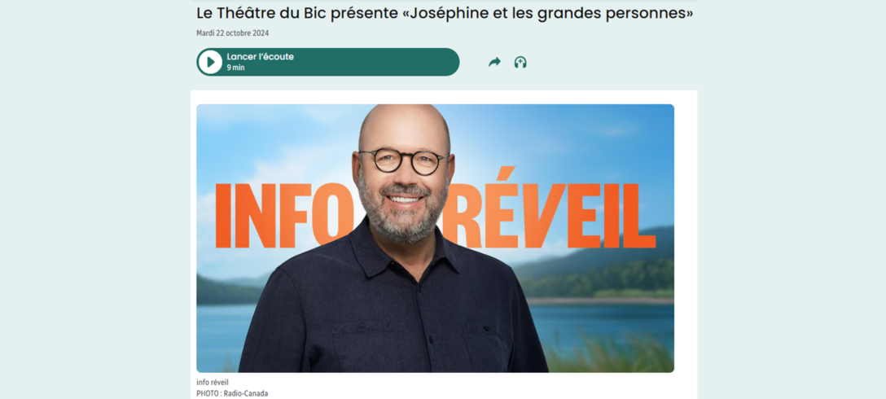Click the host's round eyeglasses in photo
The height and width of the screenshot is (399, 886).
point(403,161)
